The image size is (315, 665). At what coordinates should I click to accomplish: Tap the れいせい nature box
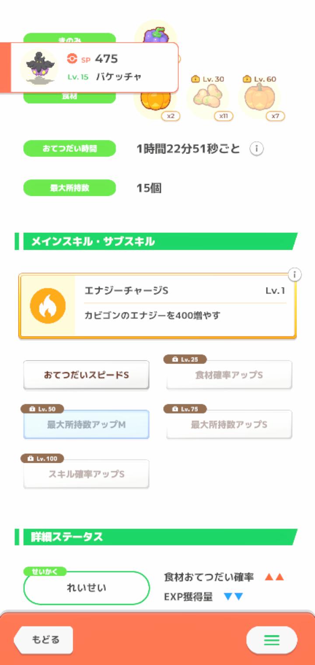click(x=86, y=588)
